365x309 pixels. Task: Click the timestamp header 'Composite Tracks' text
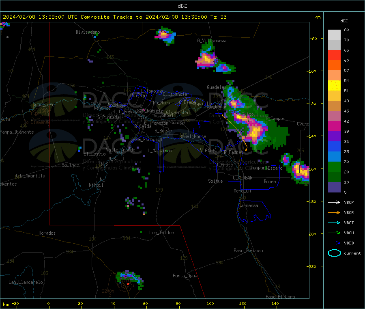pos(107,17)
